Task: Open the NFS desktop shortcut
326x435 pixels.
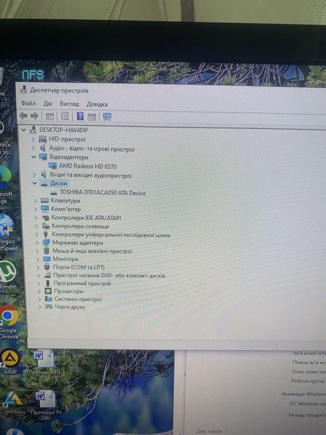Action: click(x=33, y=75)
